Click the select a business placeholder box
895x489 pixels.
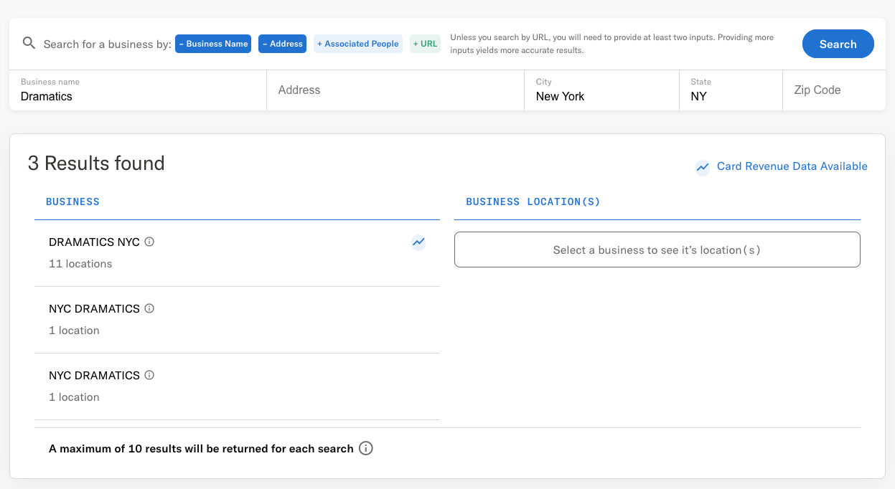tap(657, 250)
